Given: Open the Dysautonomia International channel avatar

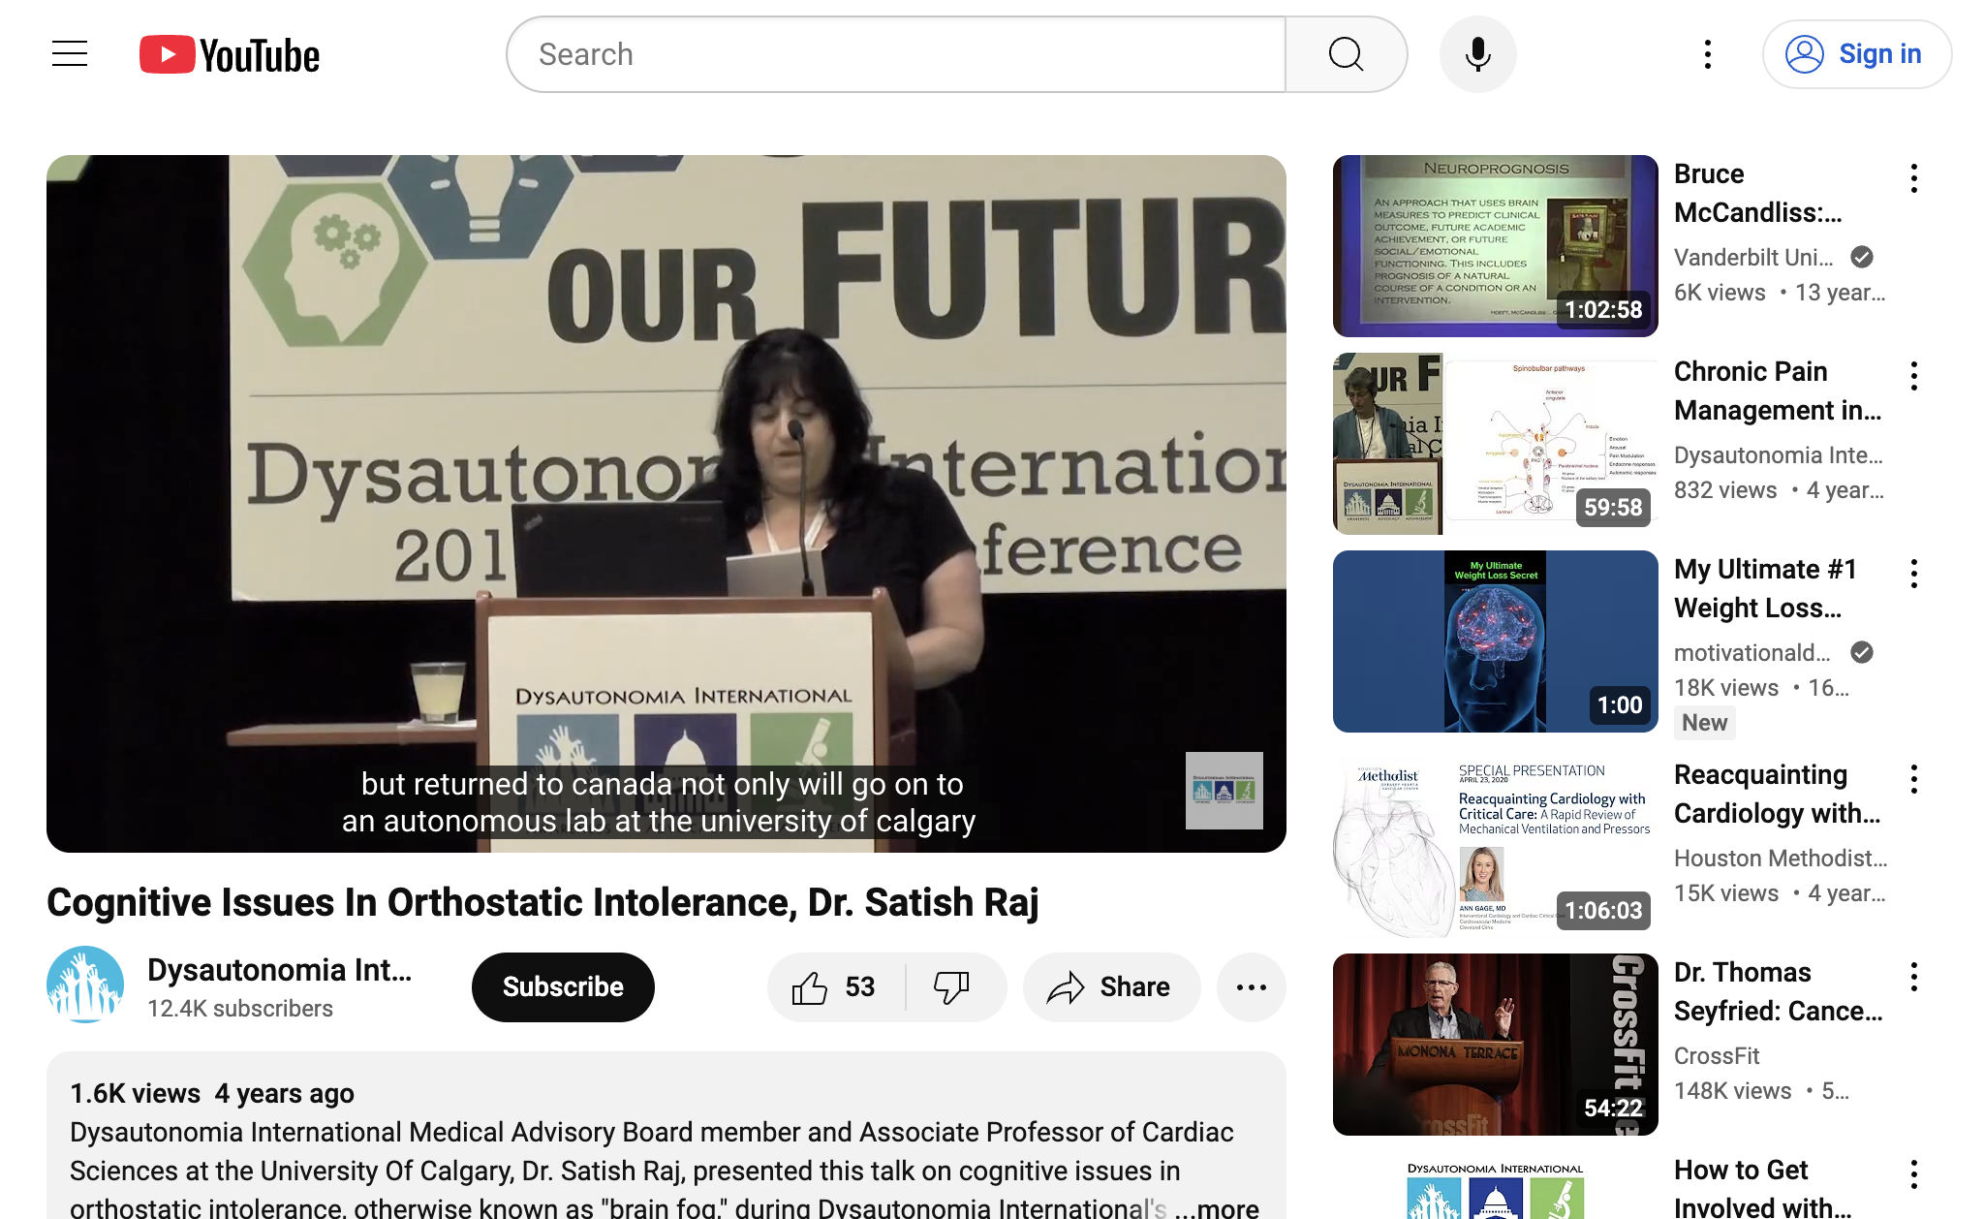Looking at the screenshot, I should coord(85,985).
